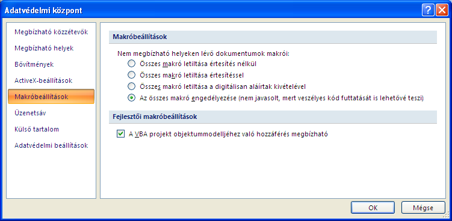452x221 pixels.
Task: Uncheck VBA projekt objektummodell access checkbox
Action: point(120,134)
